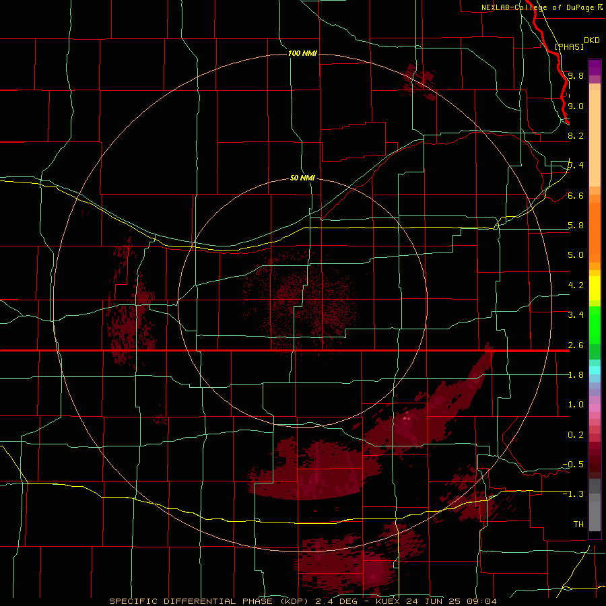Click the 5.8 value on the color scale
The width and height of the screenshot is (606, 606).
click(576, 226)
